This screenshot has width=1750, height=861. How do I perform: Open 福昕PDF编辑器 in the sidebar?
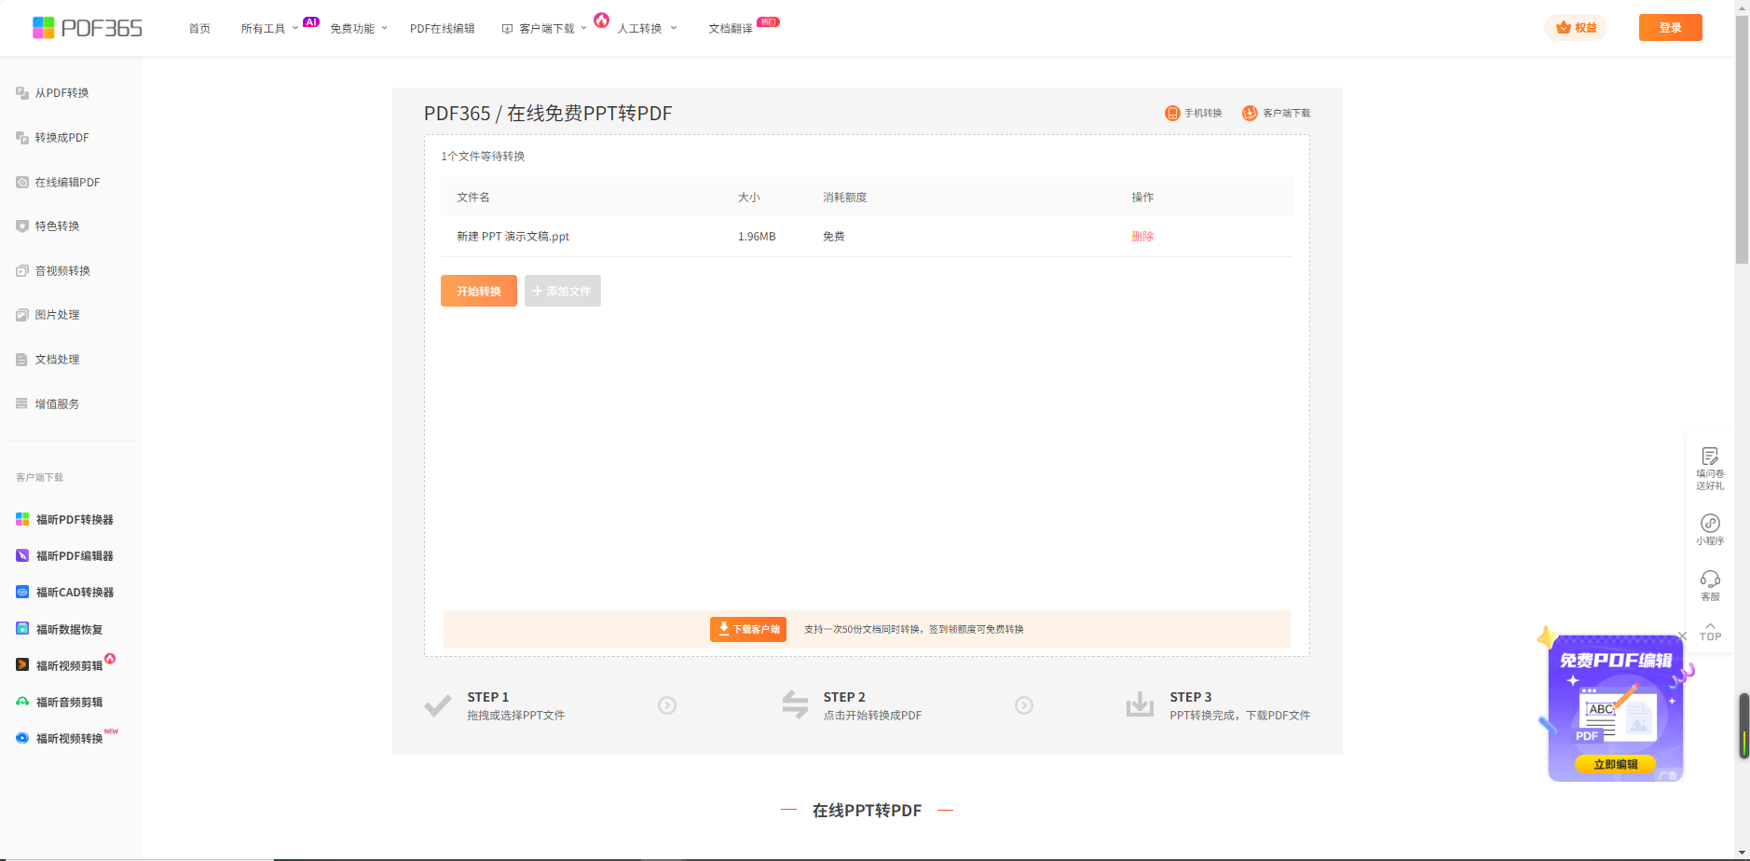[x=74, y=556]
